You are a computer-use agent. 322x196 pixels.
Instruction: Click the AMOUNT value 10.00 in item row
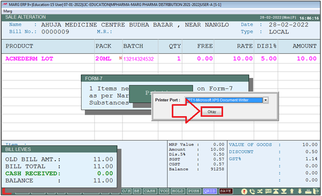point(307,58)
